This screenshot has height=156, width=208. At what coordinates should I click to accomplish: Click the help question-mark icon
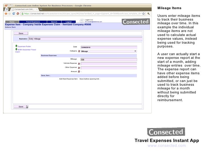(81, 21)
